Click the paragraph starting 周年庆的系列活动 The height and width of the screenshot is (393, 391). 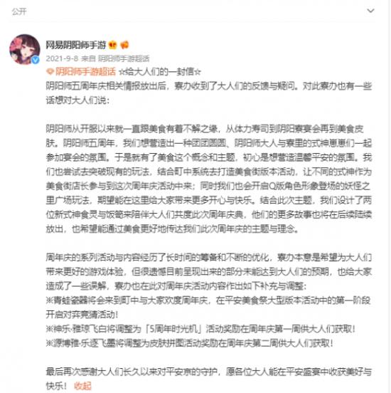coord(209,272)
